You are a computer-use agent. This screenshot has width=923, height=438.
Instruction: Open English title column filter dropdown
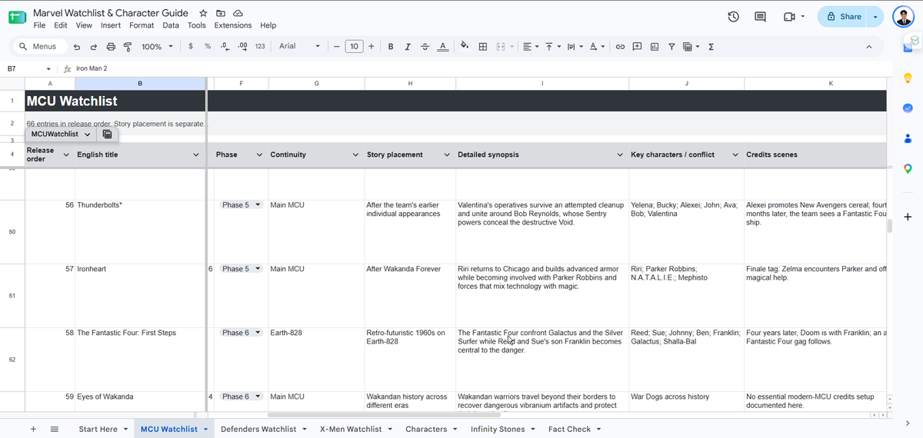tap(196, 155)
